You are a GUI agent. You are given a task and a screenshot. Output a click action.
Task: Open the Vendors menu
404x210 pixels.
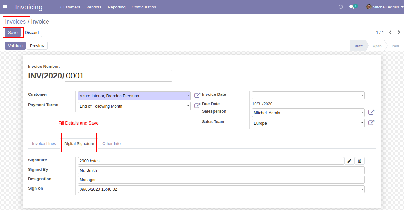[94, 7]
